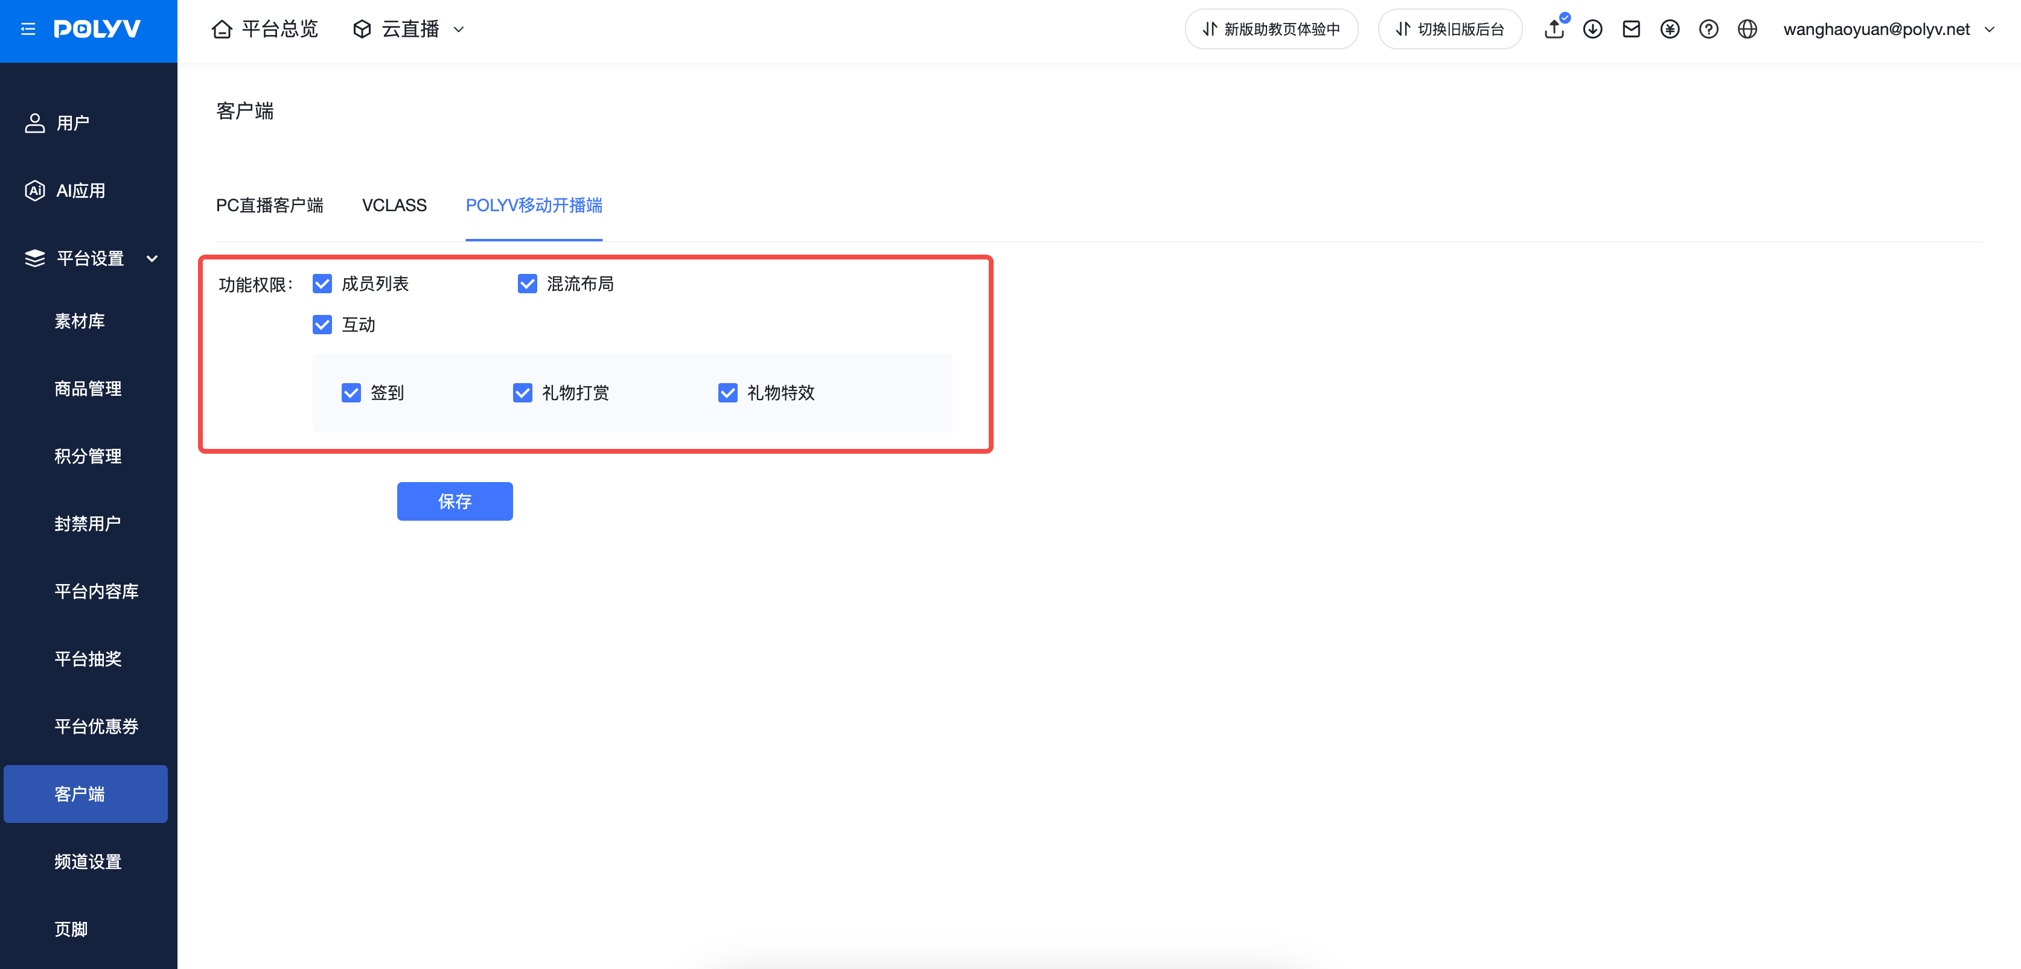Open the help question mark icon
The height and width of the screenshot is (969, 2021).
tap(1708, 30)
